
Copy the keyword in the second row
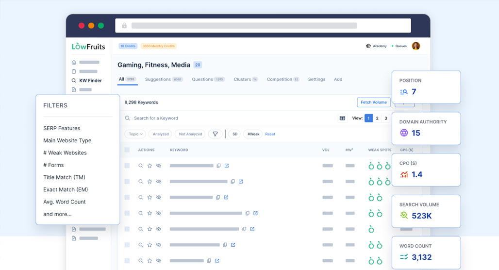coord(233,182)
